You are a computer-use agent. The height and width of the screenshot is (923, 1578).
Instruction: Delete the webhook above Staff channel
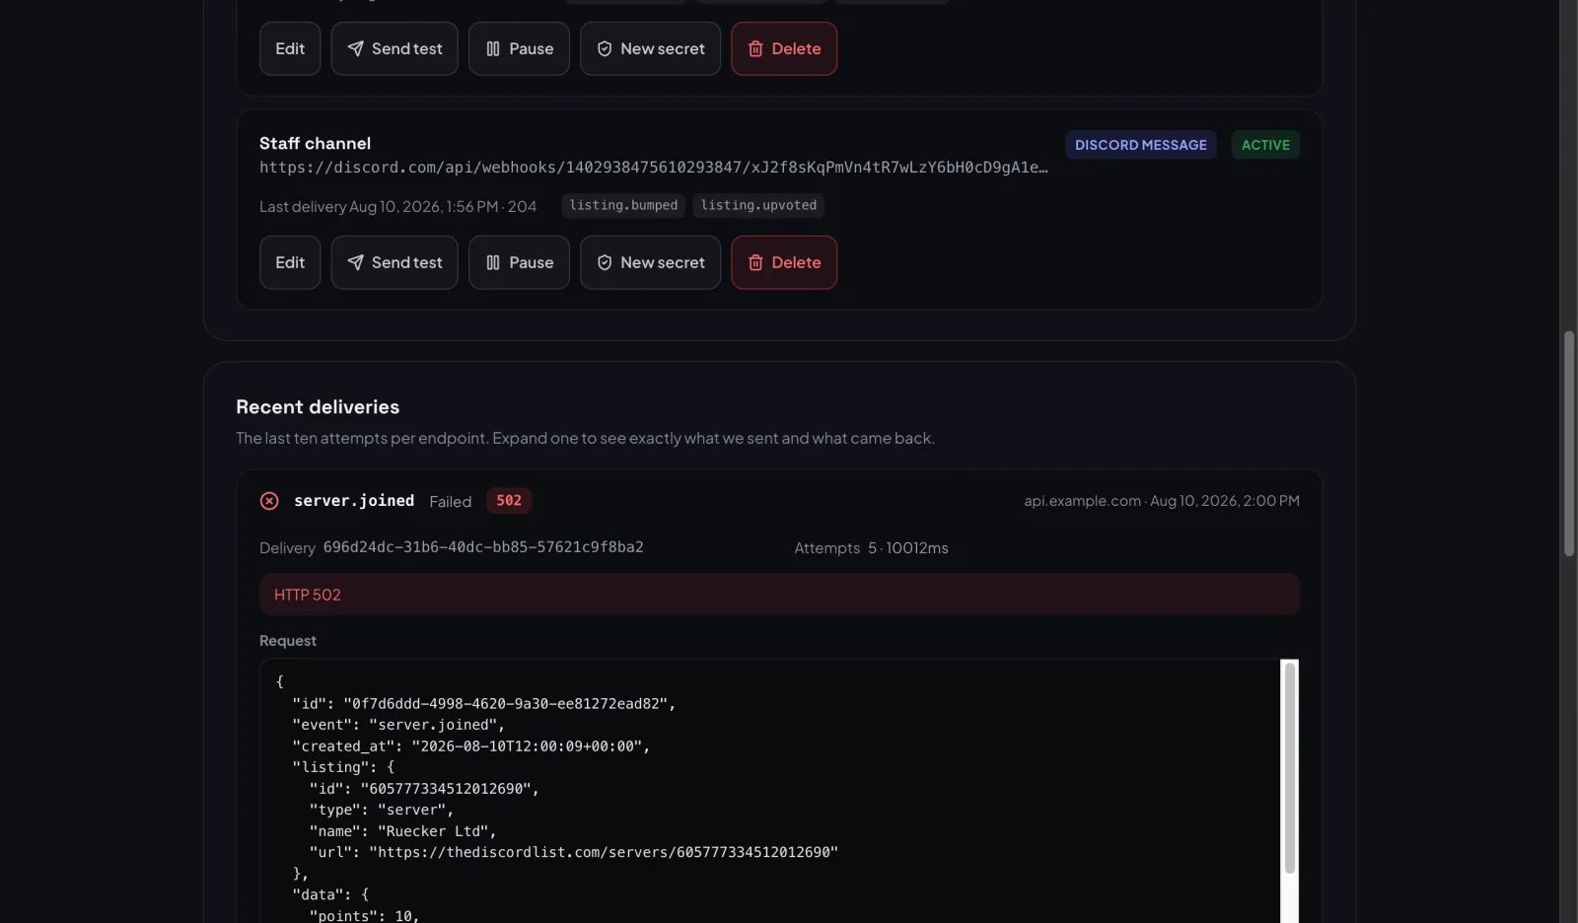coord(784,48)
